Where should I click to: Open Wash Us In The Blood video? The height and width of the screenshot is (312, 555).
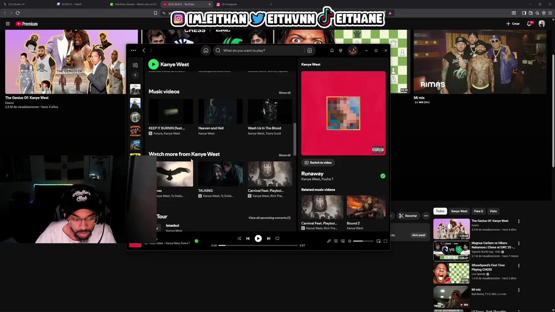click(x=270, y=112)
